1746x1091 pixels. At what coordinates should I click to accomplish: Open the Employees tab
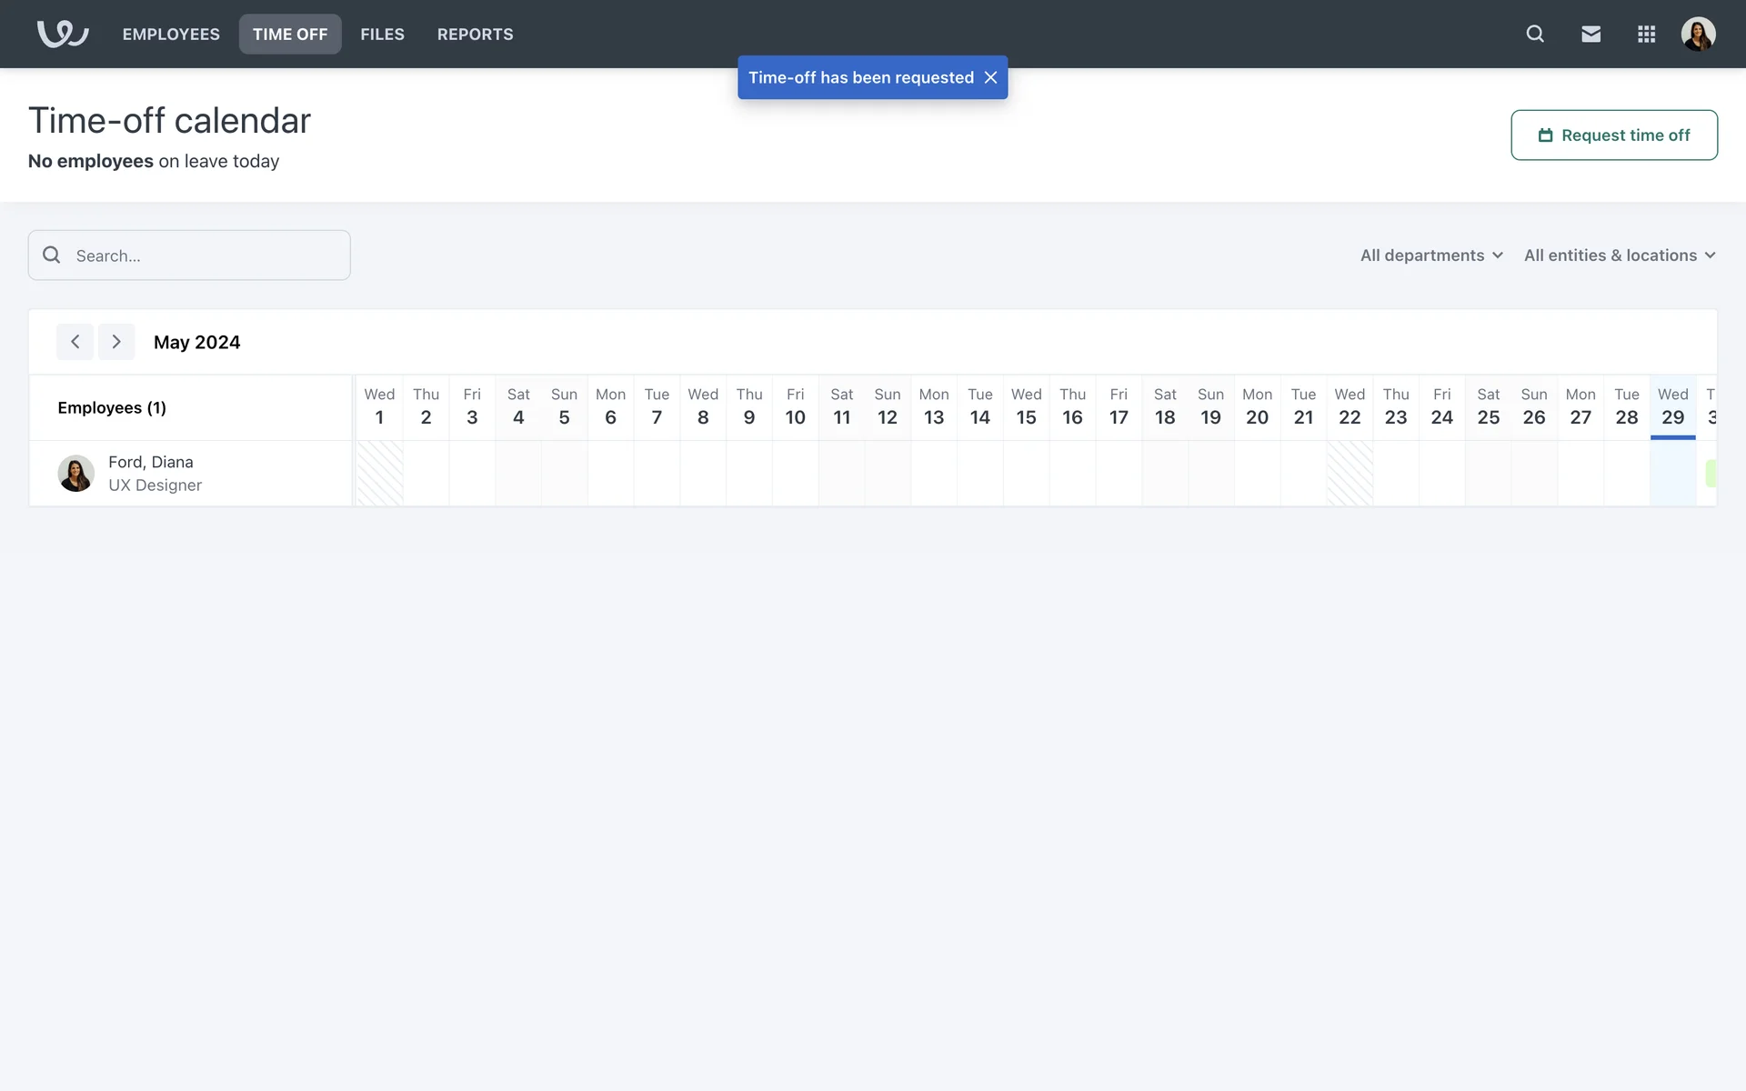tap(171, 34)
